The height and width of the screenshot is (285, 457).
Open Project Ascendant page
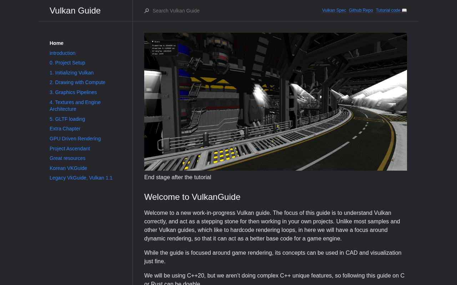[x=70, y=149]
